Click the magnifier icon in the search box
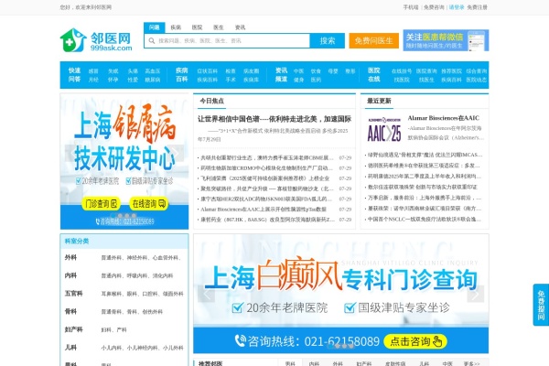The width and height of the screenshot is (549, 366). [x=152, y=41]
